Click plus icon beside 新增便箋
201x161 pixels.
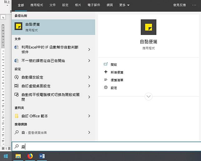(x=106, y=72)
